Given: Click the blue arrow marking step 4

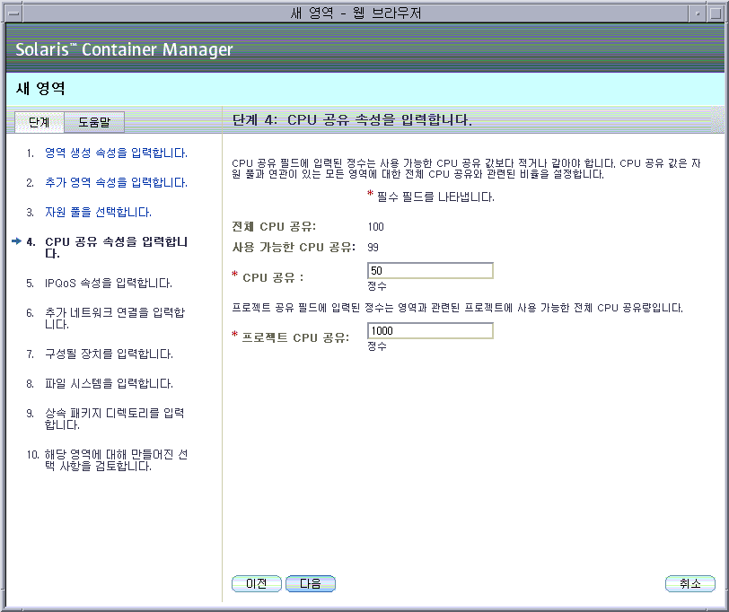Looking at the screenshot, I should click(17, 240).
